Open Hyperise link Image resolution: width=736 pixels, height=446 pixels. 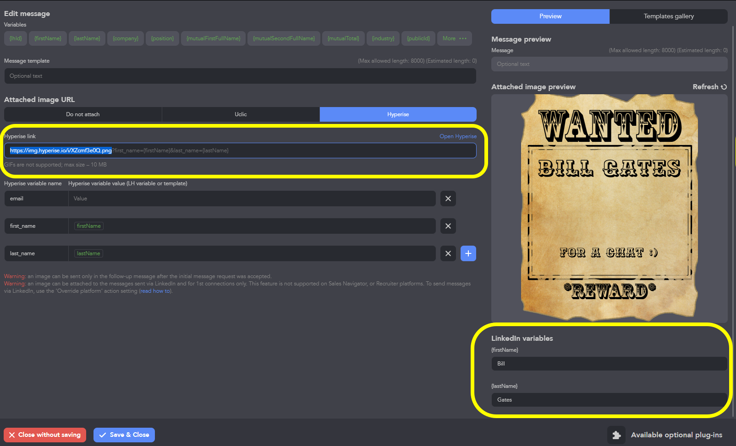pyautogui.click(x=458, y=136)
